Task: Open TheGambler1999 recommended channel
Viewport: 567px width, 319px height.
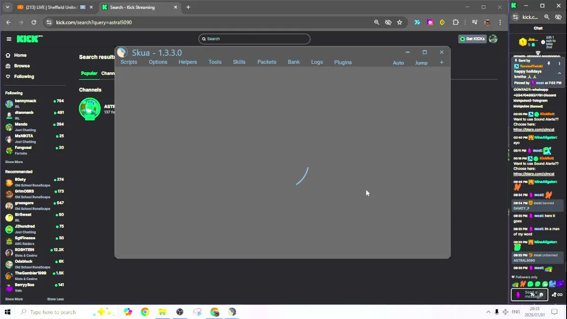Action: coord(35,276)
